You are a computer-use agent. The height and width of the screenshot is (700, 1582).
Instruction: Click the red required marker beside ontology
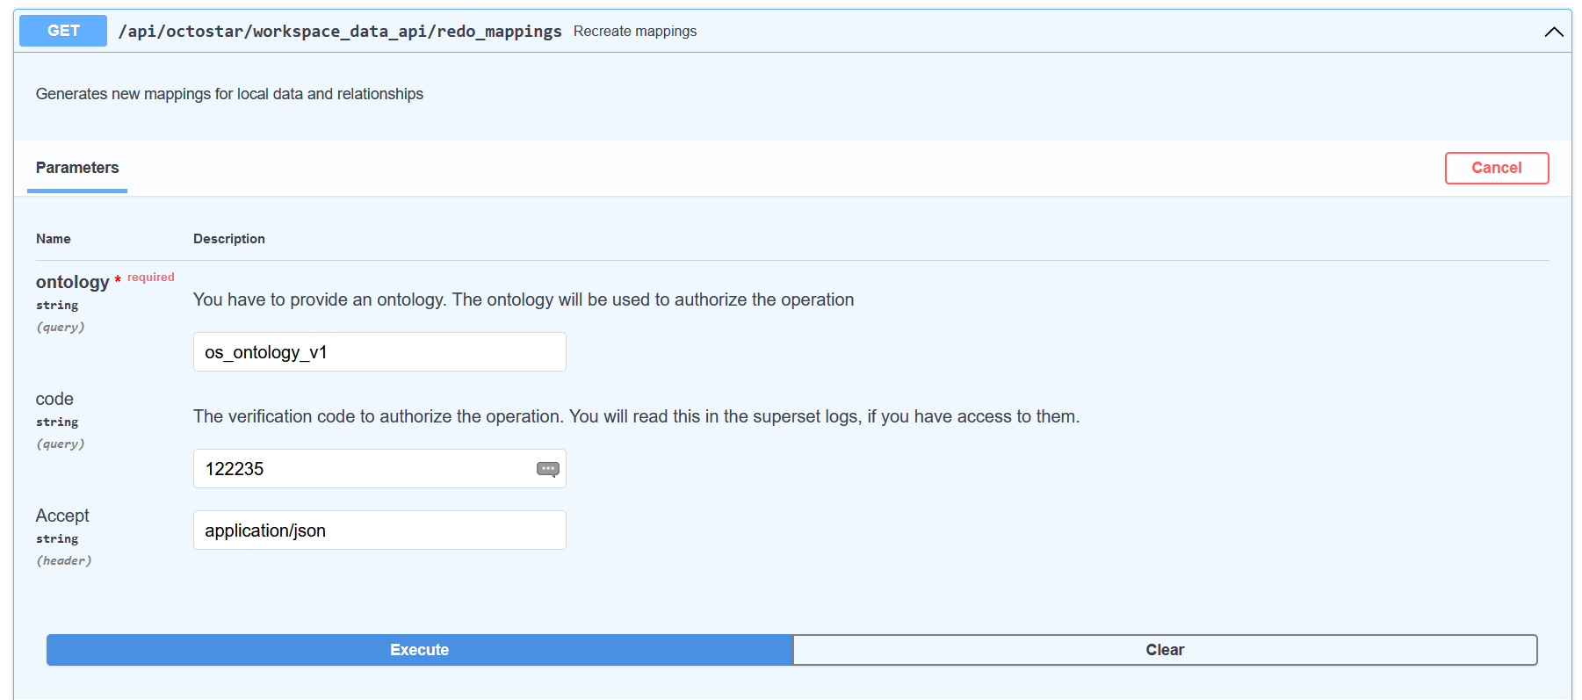pos(150,278)
